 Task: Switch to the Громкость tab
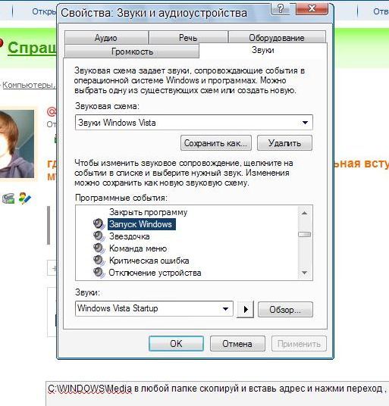pos(132,52)
